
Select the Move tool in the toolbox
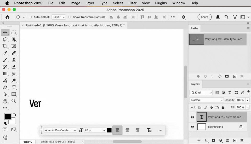[x=5, y=32]
